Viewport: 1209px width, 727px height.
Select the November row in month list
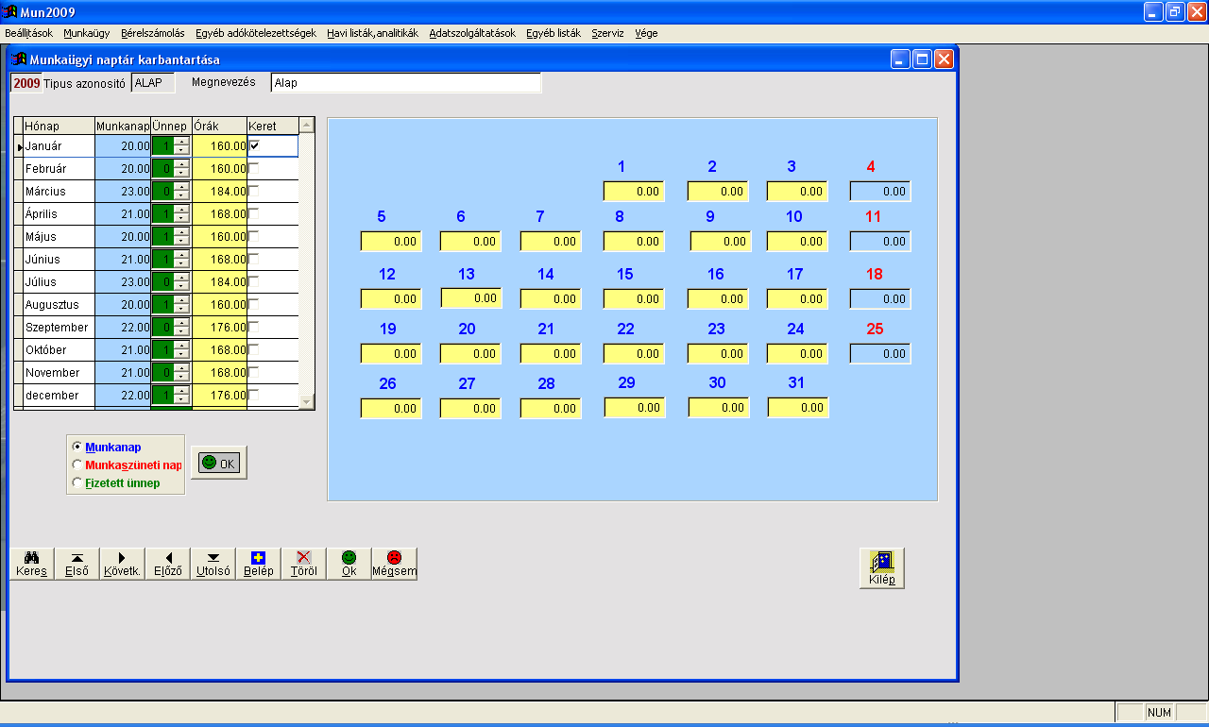(x=59, y=373)
